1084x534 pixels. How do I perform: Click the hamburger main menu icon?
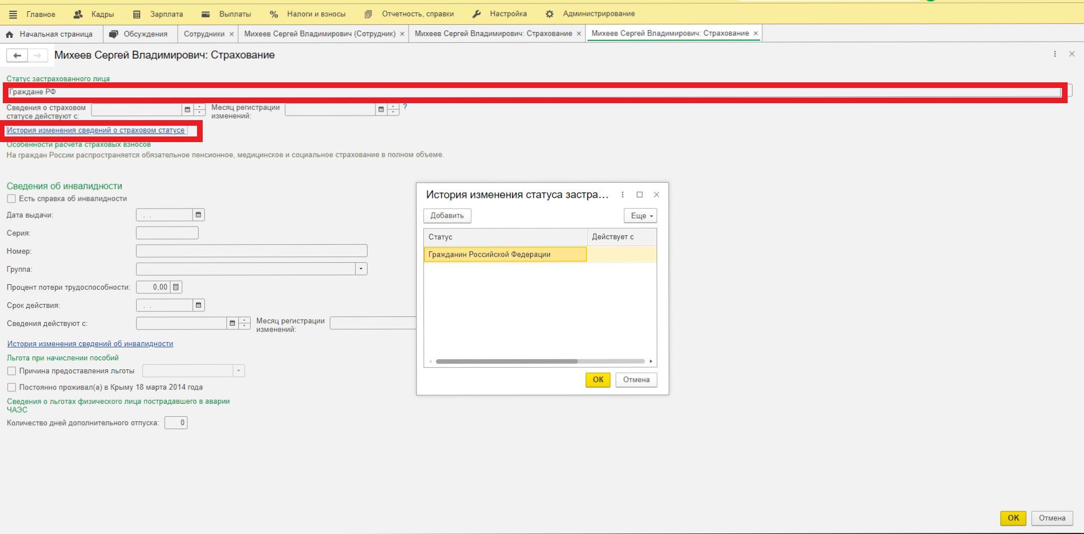[x=13, y=14]
